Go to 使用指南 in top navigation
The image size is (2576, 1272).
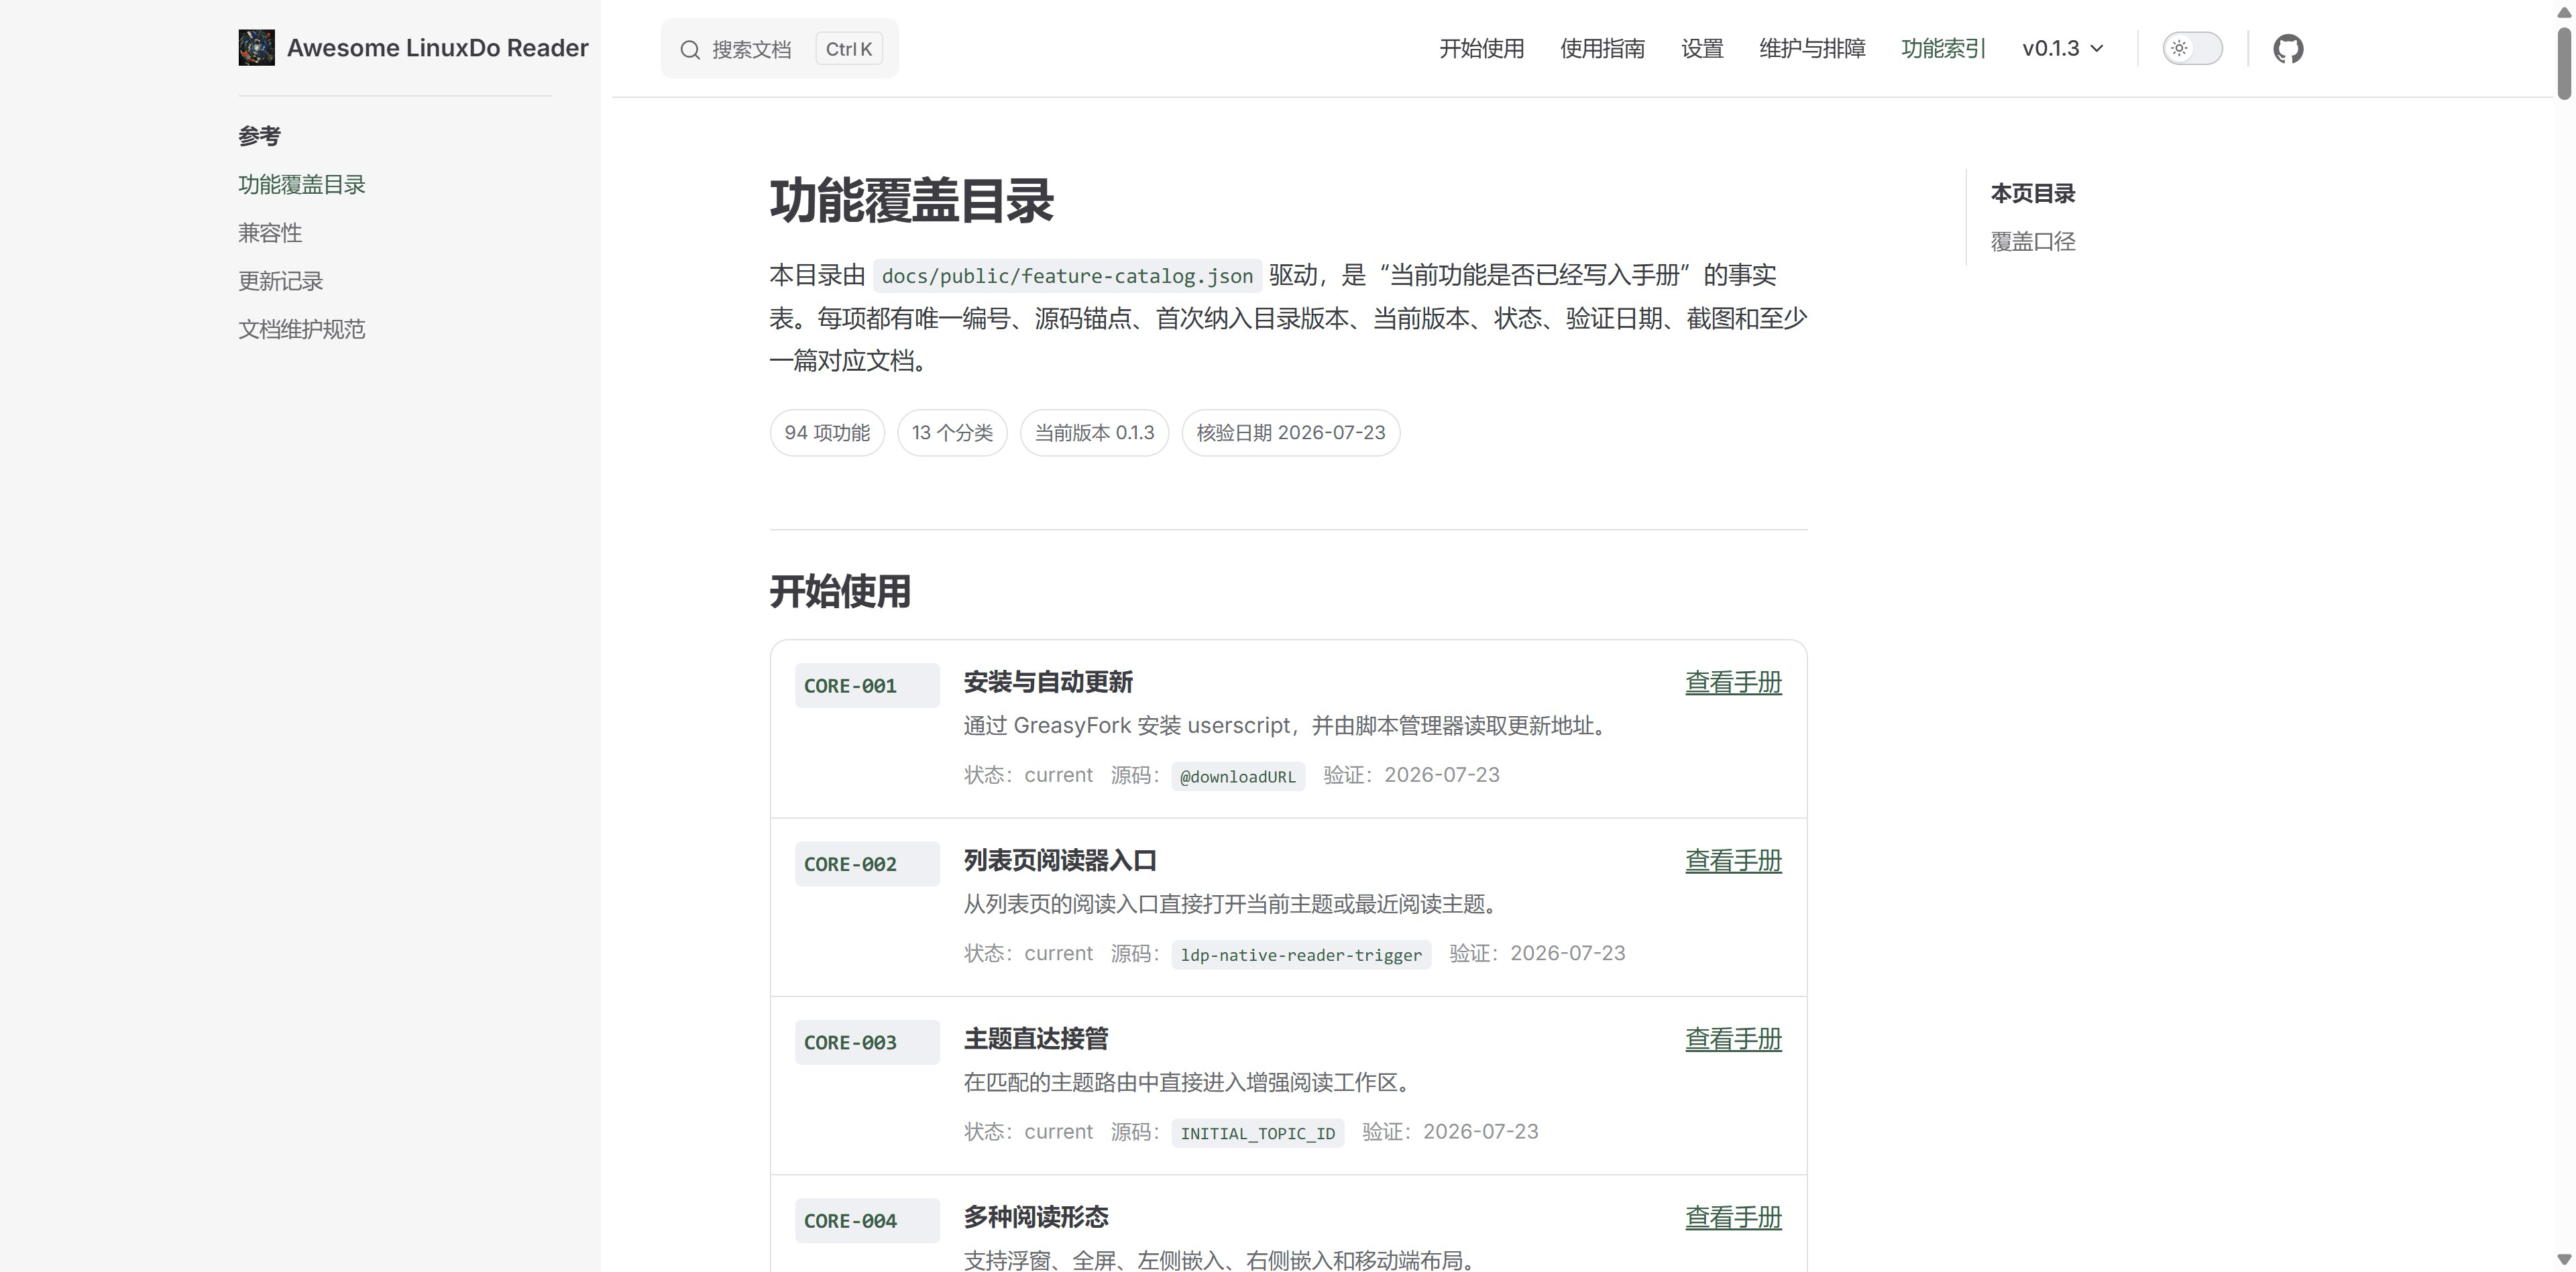[x=1602, y=48]
